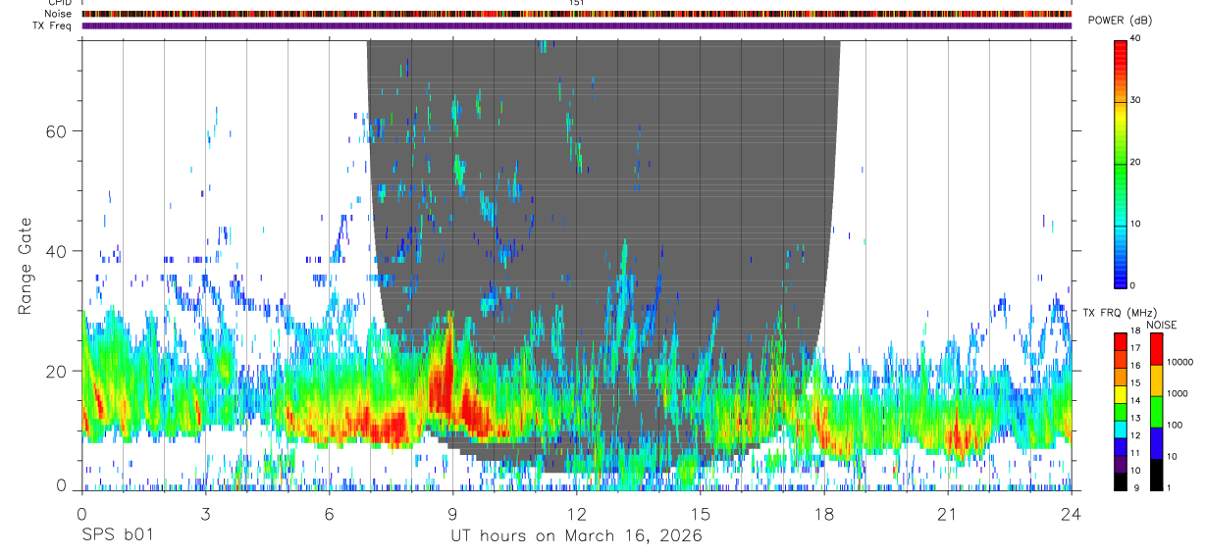Click the 18 label on TX FRQ scale
Viewport: 1205px width, 556px height.
point(1135,330)
